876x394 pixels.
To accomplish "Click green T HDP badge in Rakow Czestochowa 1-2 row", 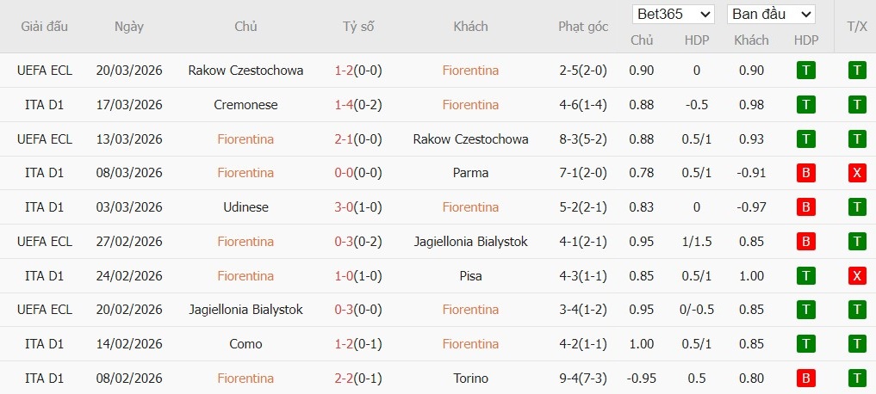I will point(806,71).
